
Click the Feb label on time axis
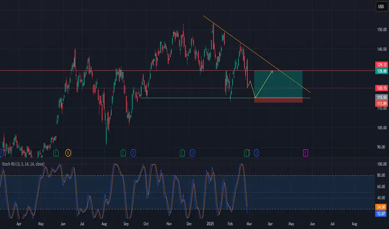coord(230,224)
